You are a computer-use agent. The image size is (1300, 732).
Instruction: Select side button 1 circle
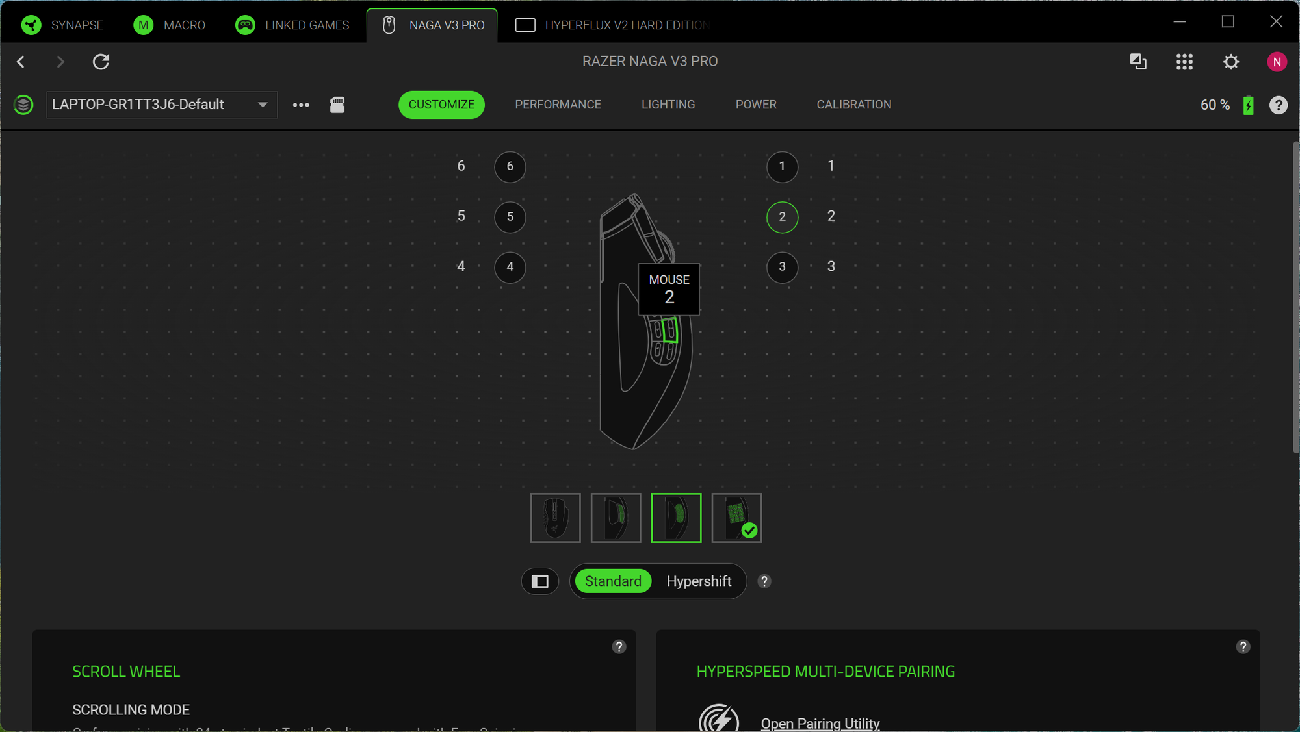tap(782, 166)
